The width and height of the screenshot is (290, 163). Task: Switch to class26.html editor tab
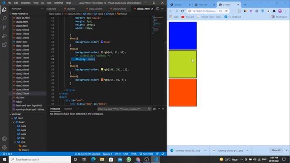click(119, 9)
